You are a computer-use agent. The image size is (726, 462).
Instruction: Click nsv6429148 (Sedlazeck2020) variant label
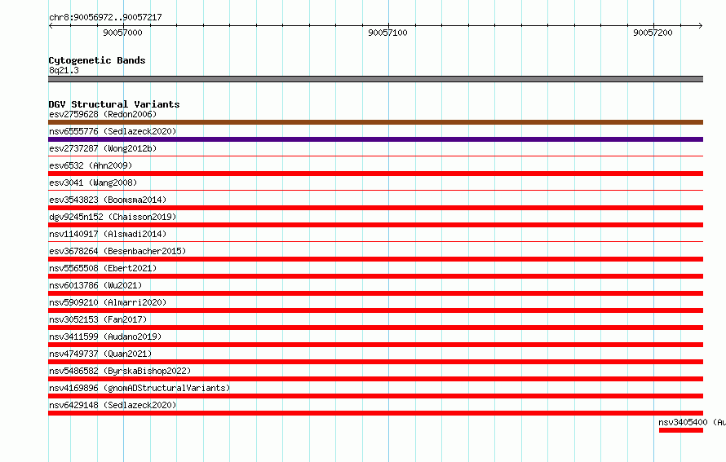click(x=113, y=405)
